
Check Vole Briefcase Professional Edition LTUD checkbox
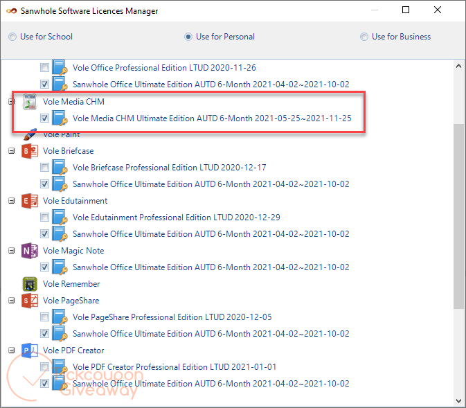(44, 168)
